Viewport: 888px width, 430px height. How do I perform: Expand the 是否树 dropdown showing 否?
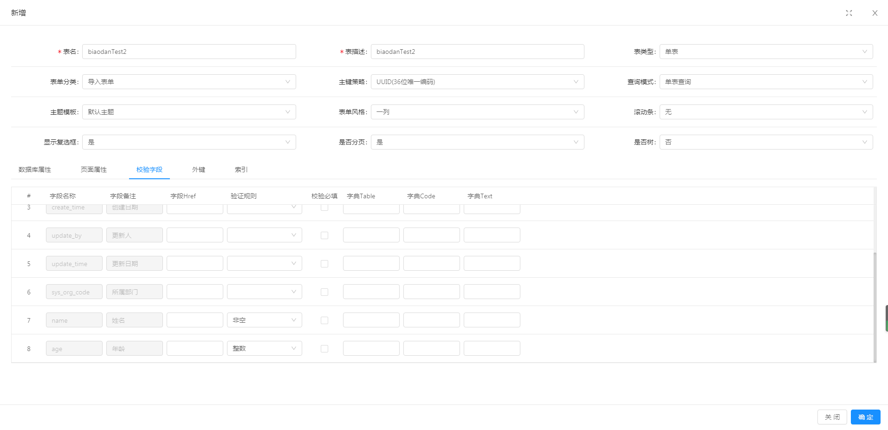coord(766,142)
